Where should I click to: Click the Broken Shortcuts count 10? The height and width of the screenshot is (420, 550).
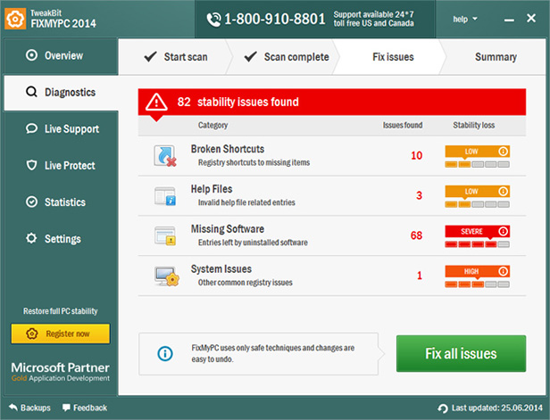click(416, 155)
